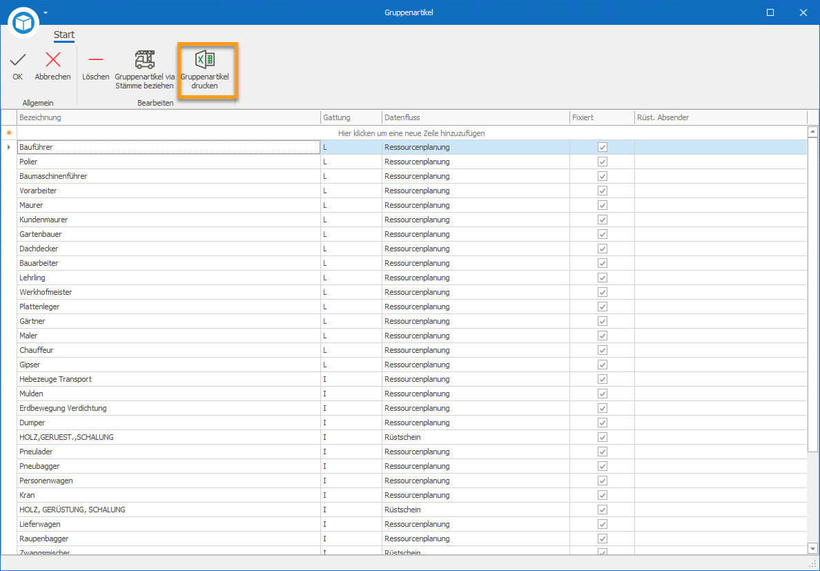
Task: Click Rüstschein in HOLZ, GERÜSTUNG, SCHALUNG row
Action: [x=402, y=510]
